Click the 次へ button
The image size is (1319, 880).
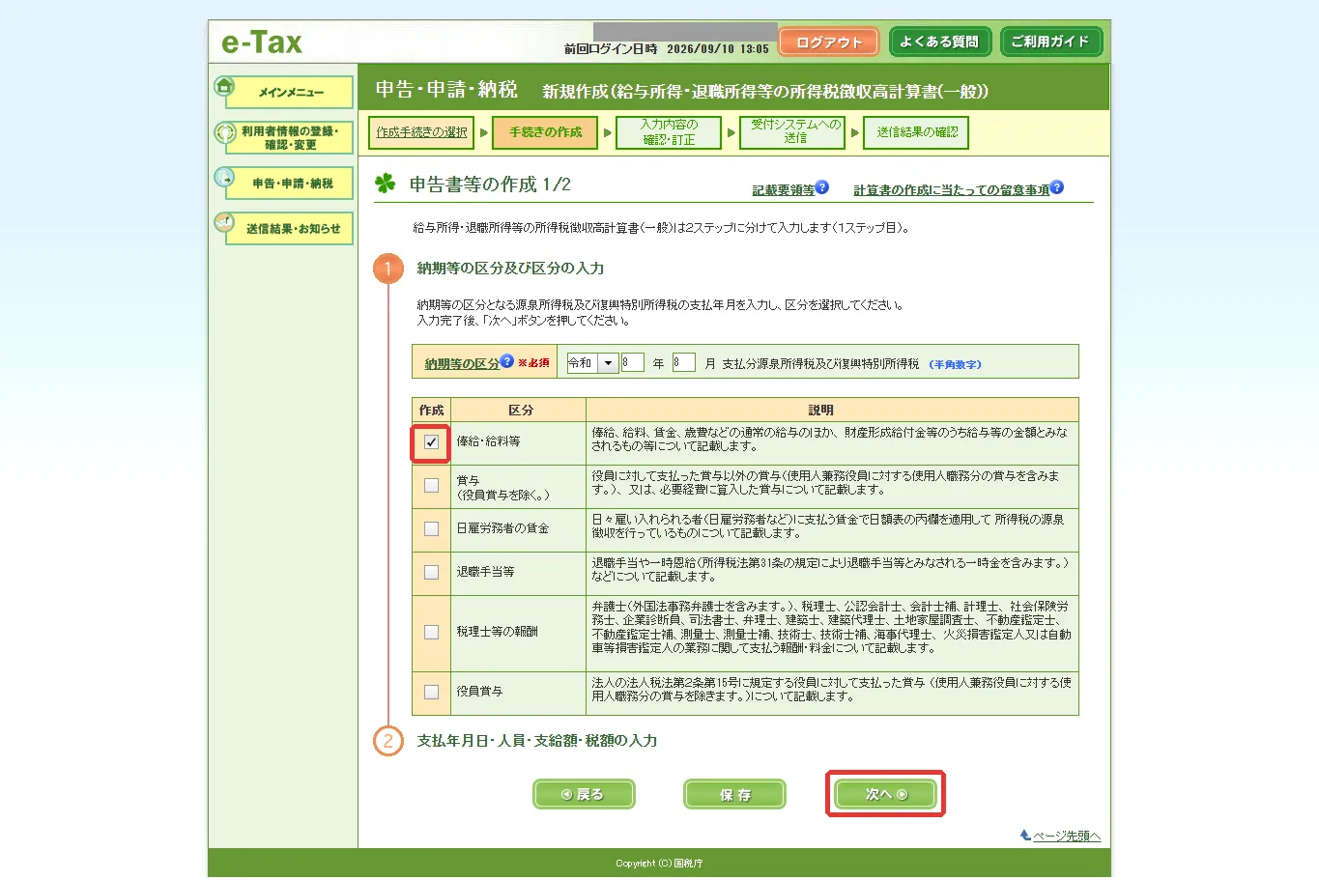tap(885, 794)
